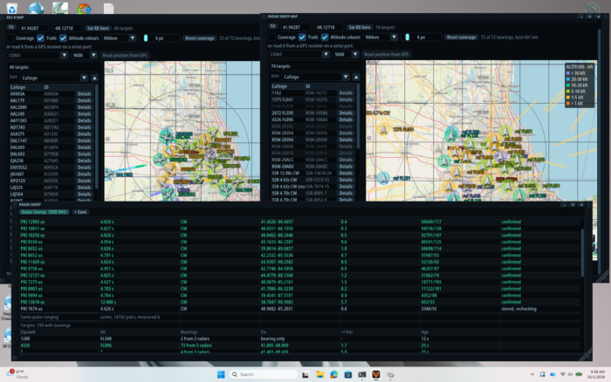Open the weather widget on the taskbar
Viewport: 611px width, 382px height.
tap(17, 374)
